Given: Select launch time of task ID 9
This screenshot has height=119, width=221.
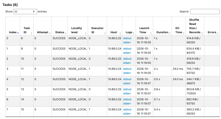Looking at the screenshot, I should pos(144,51).
